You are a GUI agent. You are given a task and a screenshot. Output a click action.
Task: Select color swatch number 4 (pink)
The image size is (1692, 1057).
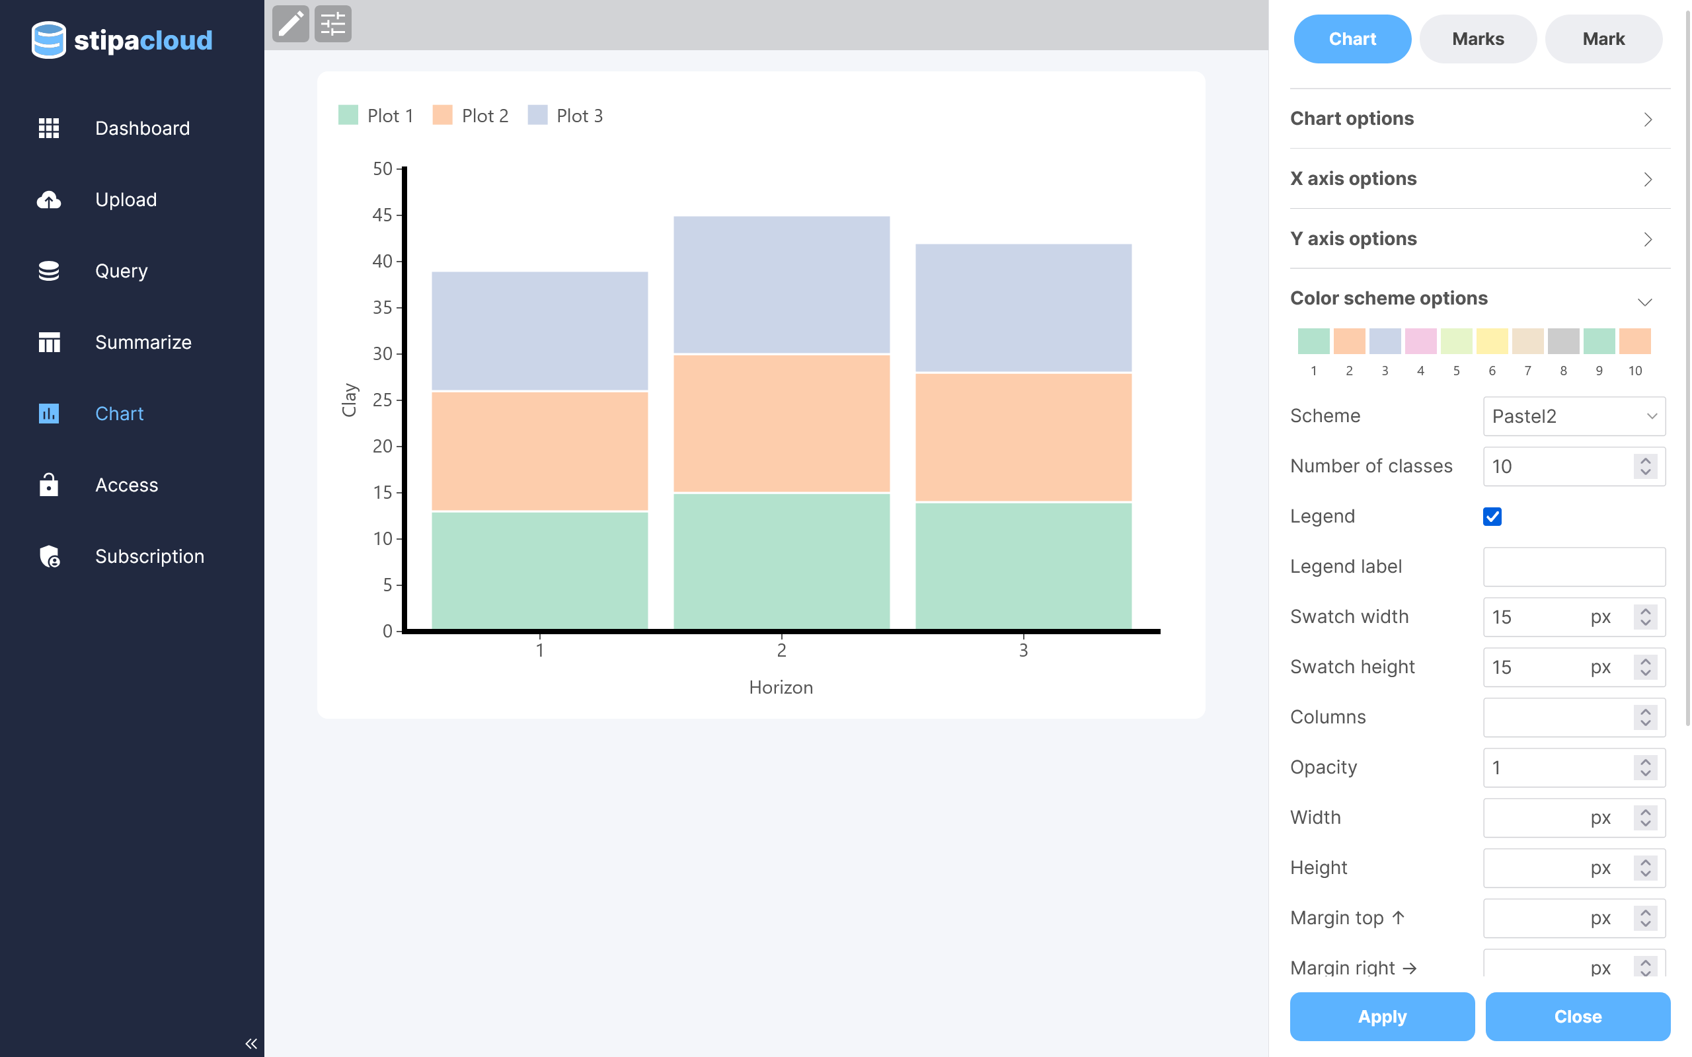tap(1420, 342)
